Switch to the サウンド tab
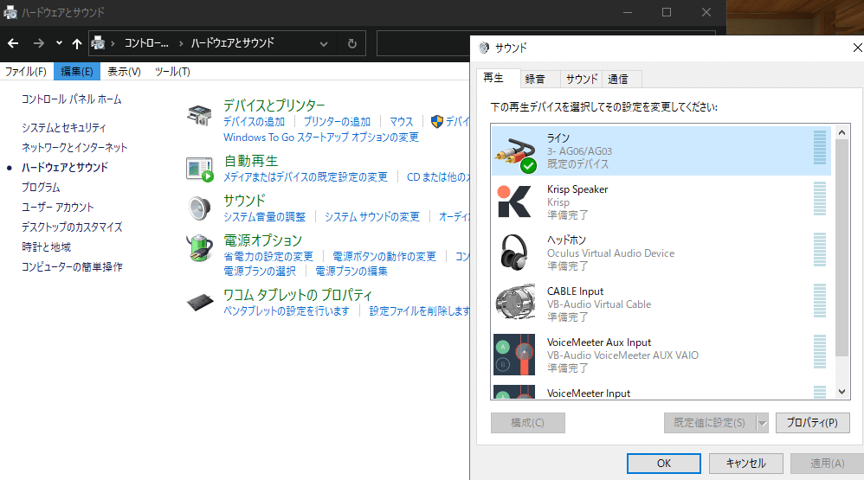 tap(581, 80)
